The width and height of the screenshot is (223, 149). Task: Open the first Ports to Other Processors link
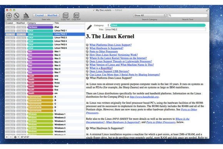point(103,51)
